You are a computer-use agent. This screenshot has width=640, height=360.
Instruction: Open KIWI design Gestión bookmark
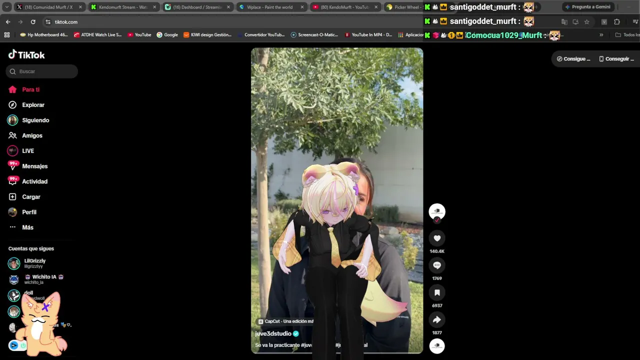click(207, 35)
